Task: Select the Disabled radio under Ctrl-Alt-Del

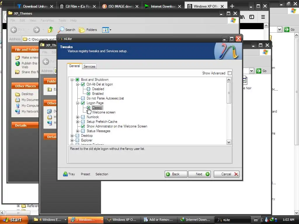Action: point(88,89)
